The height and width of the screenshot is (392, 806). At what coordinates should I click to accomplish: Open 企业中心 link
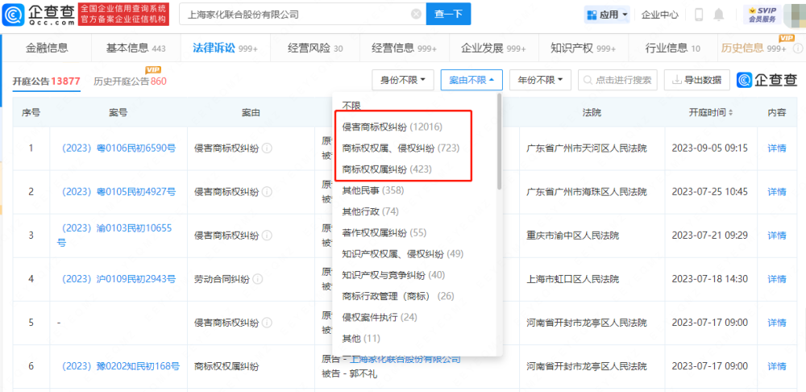point(659,15)
